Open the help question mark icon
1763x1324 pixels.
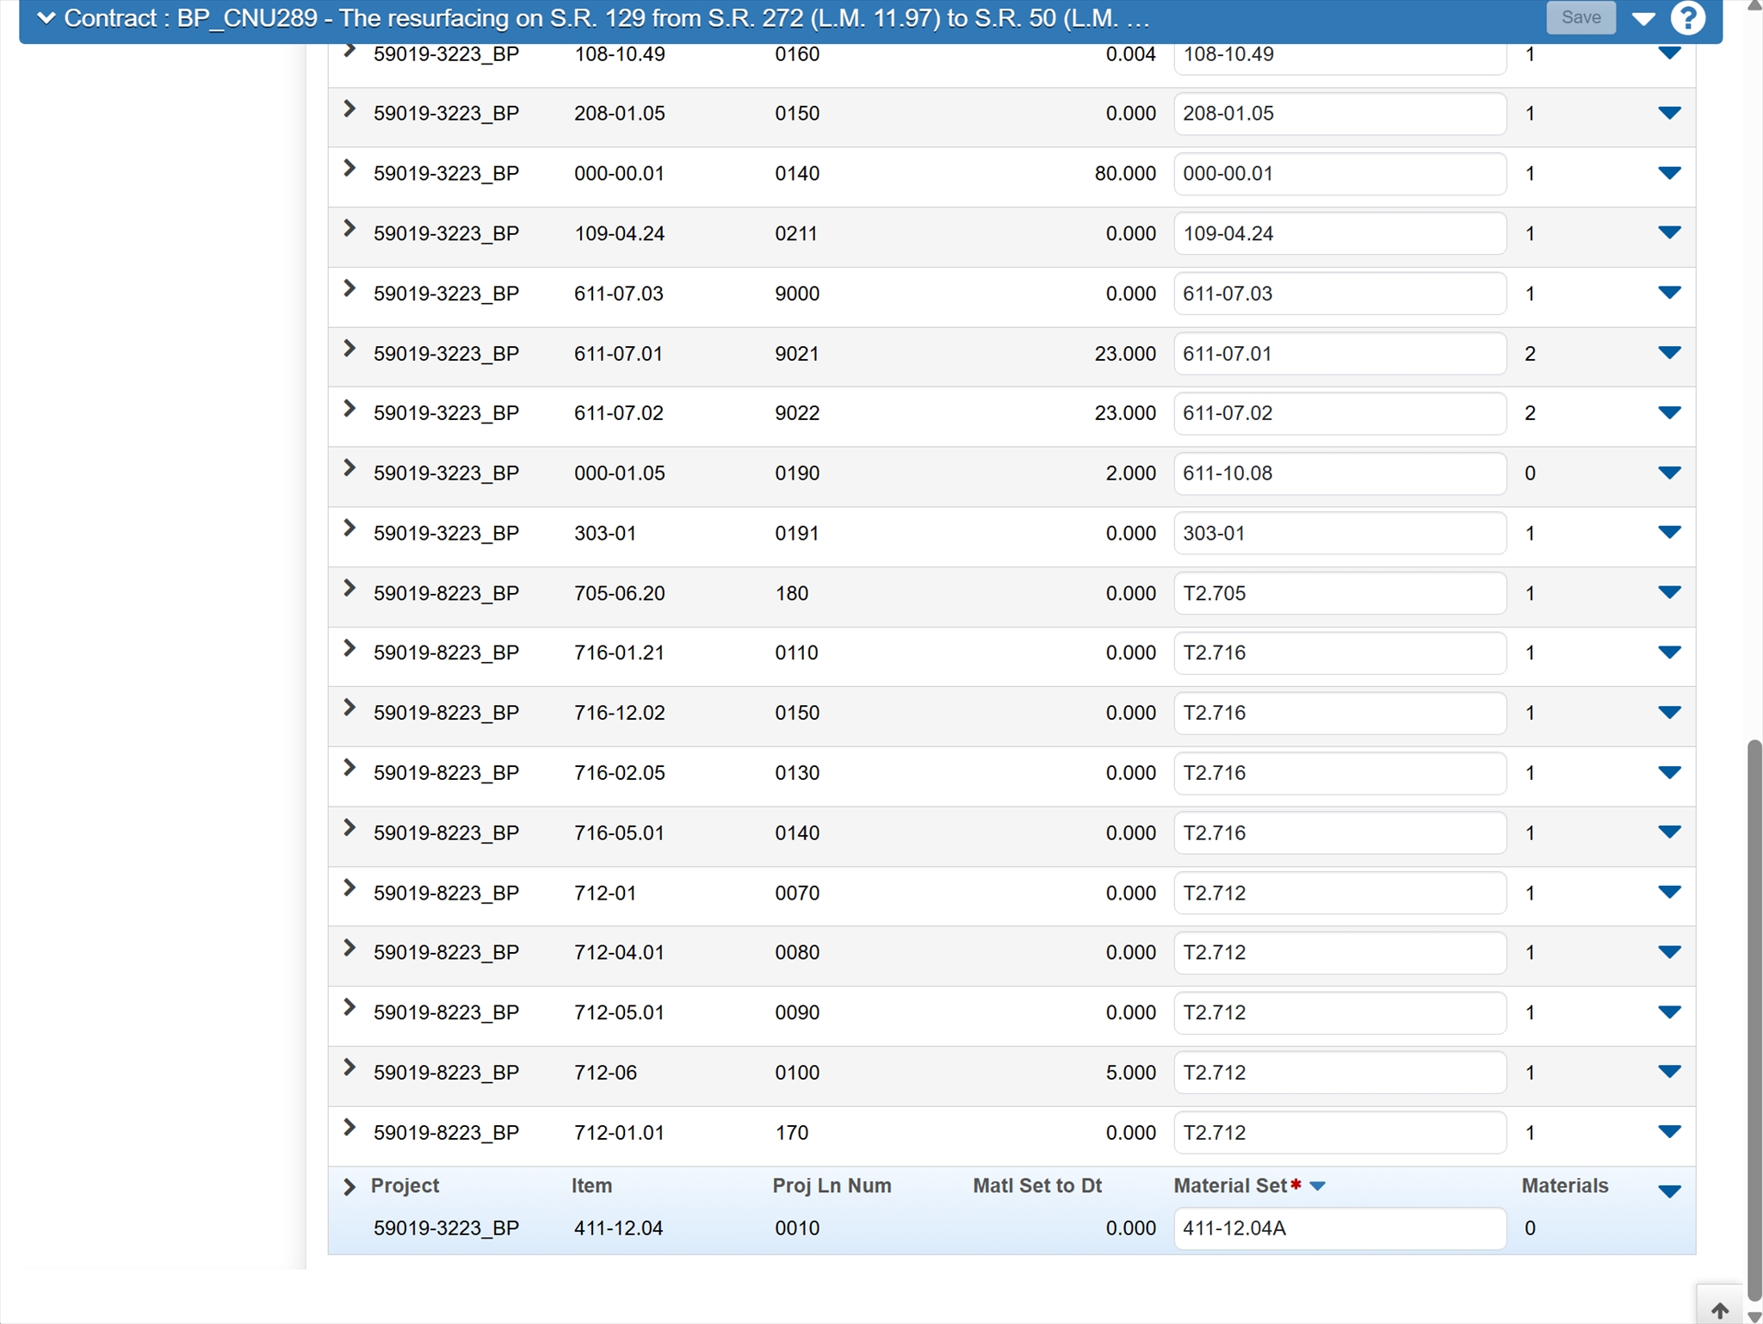point(1687,18)
